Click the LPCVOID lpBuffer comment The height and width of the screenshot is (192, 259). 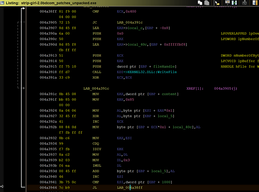point(240,61)
